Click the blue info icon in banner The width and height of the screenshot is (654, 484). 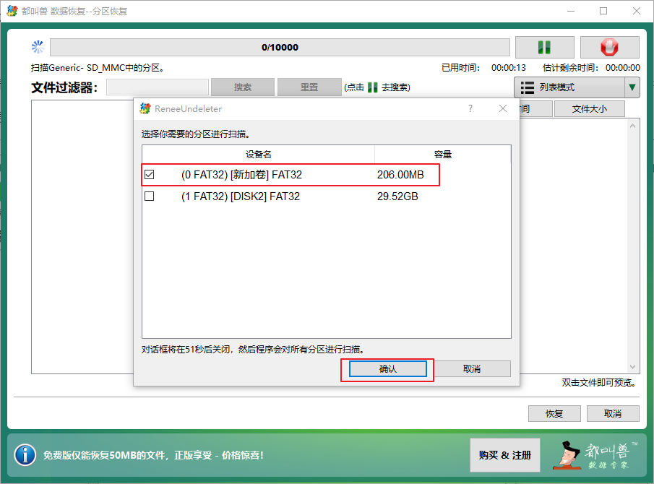tap(25, 454)
